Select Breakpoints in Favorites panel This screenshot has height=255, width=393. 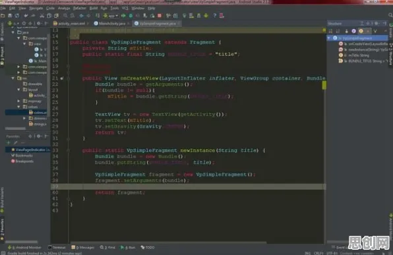tap(22, 161)
